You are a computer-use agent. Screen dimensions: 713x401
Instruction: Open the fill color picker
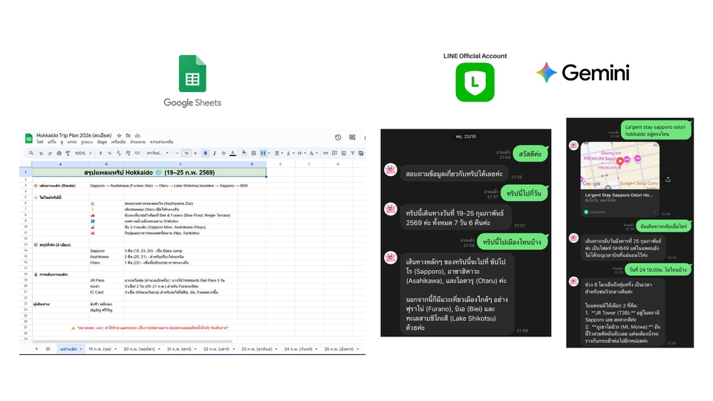point(244,153)
